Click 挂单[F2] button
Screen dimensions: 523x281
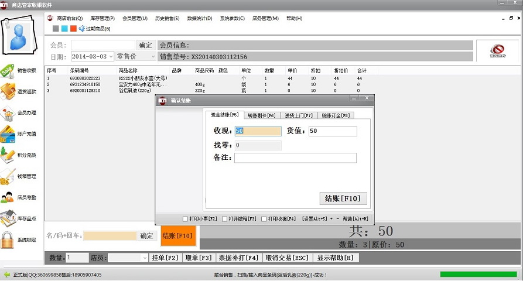point(165,258)
